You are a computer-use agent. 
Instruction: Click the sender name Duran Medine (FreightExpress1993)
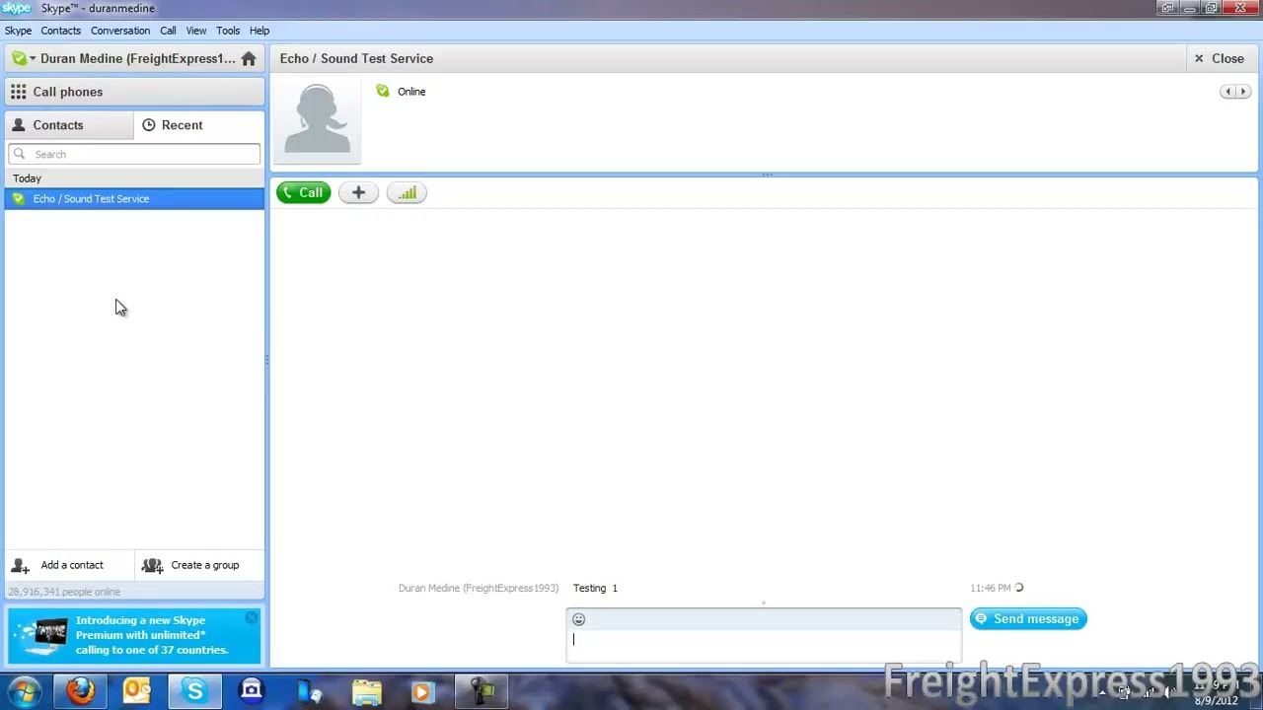tap(479, 589)
